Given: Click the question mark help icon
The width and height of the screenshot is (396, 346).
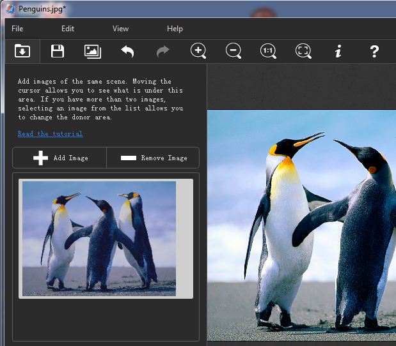Looking at the screenshot, I should 374,52.
